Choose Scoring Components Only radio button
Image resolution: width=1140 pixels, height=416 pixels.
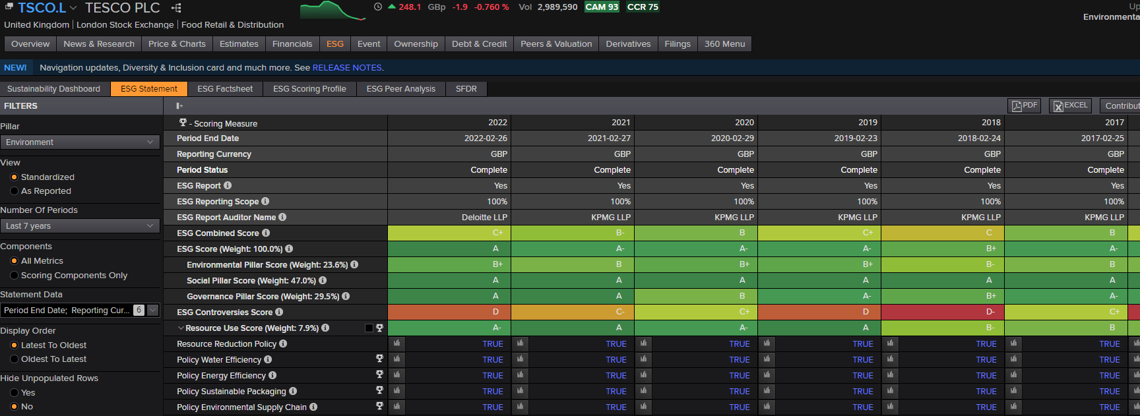pyautogui.click(x=15, y=276)
